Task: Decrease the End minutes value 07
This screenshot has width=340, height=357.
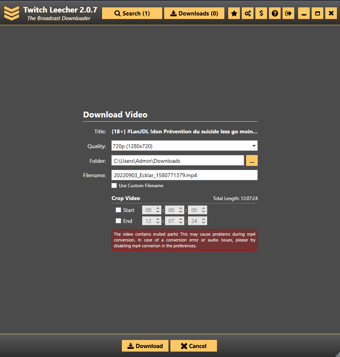Action: [x=180, y=222]
